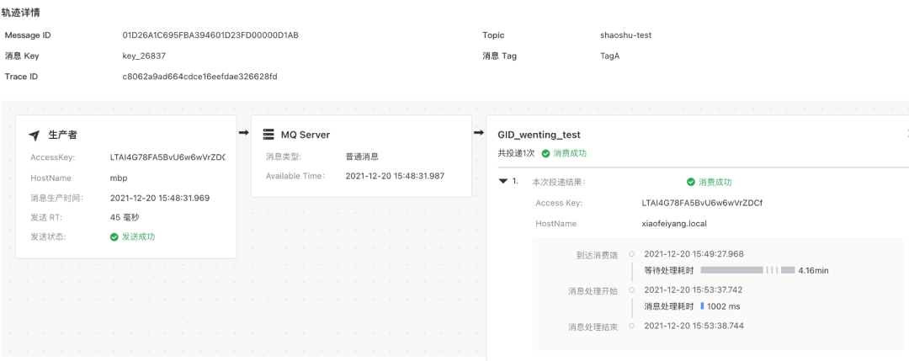The image size is (909, 361).
Task: Click the waiting duration 4.16min
Action: [813, 270]
